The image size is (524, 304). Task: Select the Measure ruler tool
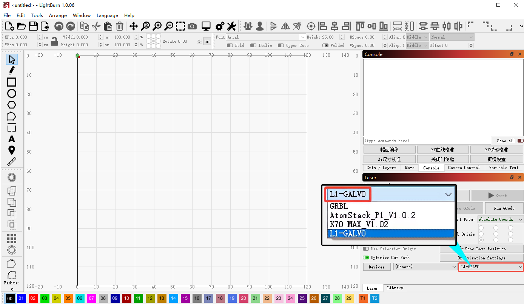pos(12,161)
